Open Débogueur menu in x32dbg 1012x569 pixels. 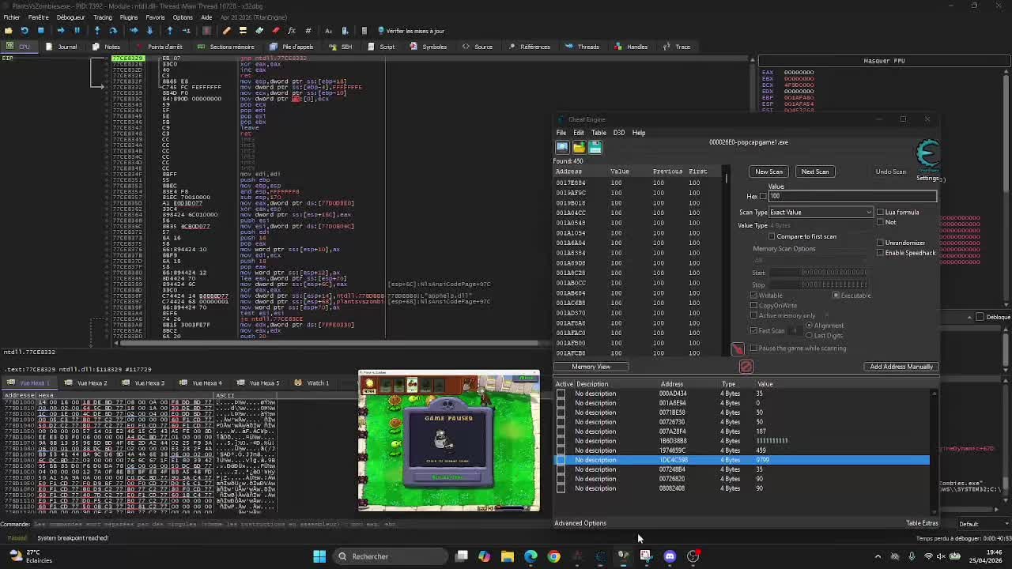(x=70, y=17)
